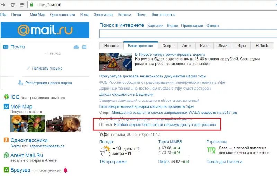Click the browser reload icon

12,4
